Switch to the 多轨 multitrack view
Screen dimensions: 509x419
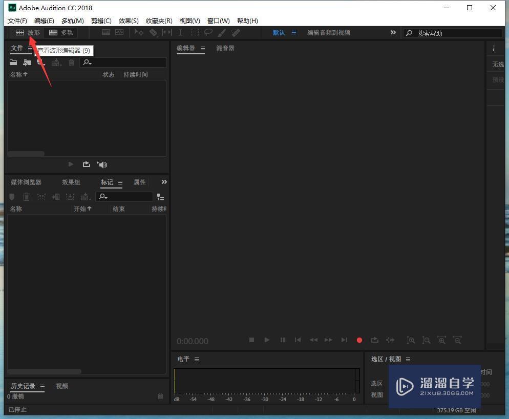click(61, 32)
